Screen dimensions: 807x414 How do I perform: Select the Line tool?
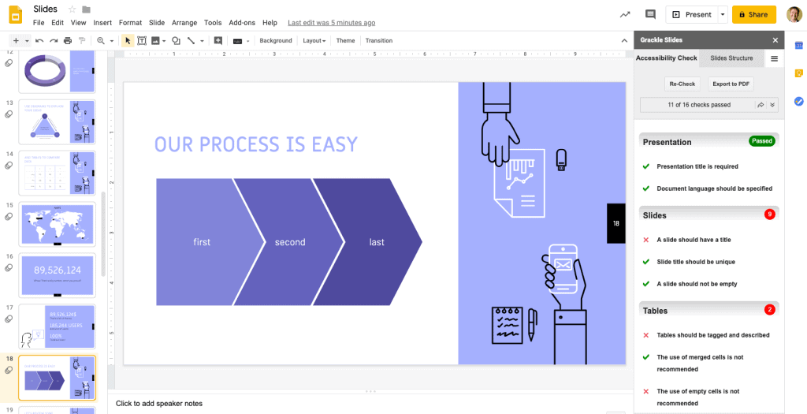191,41
